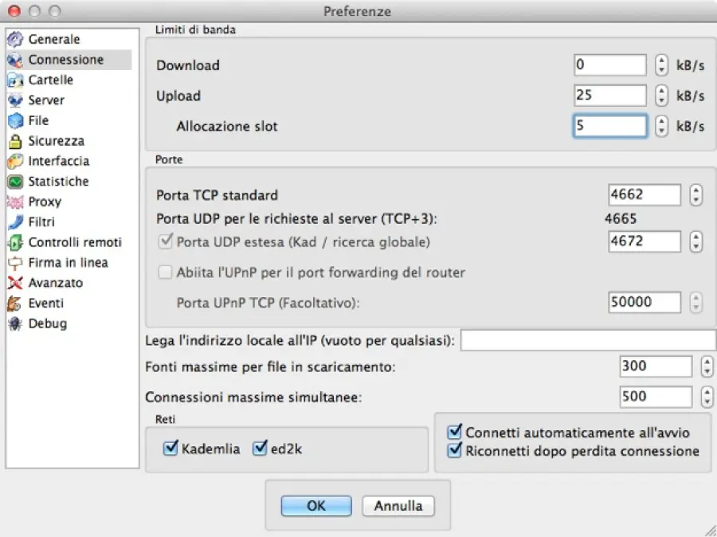Confirm settings with the OK button

[315, 506]
